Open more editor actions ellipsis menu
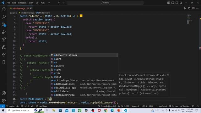Screen dimensions: 201x113 [198, 8]
